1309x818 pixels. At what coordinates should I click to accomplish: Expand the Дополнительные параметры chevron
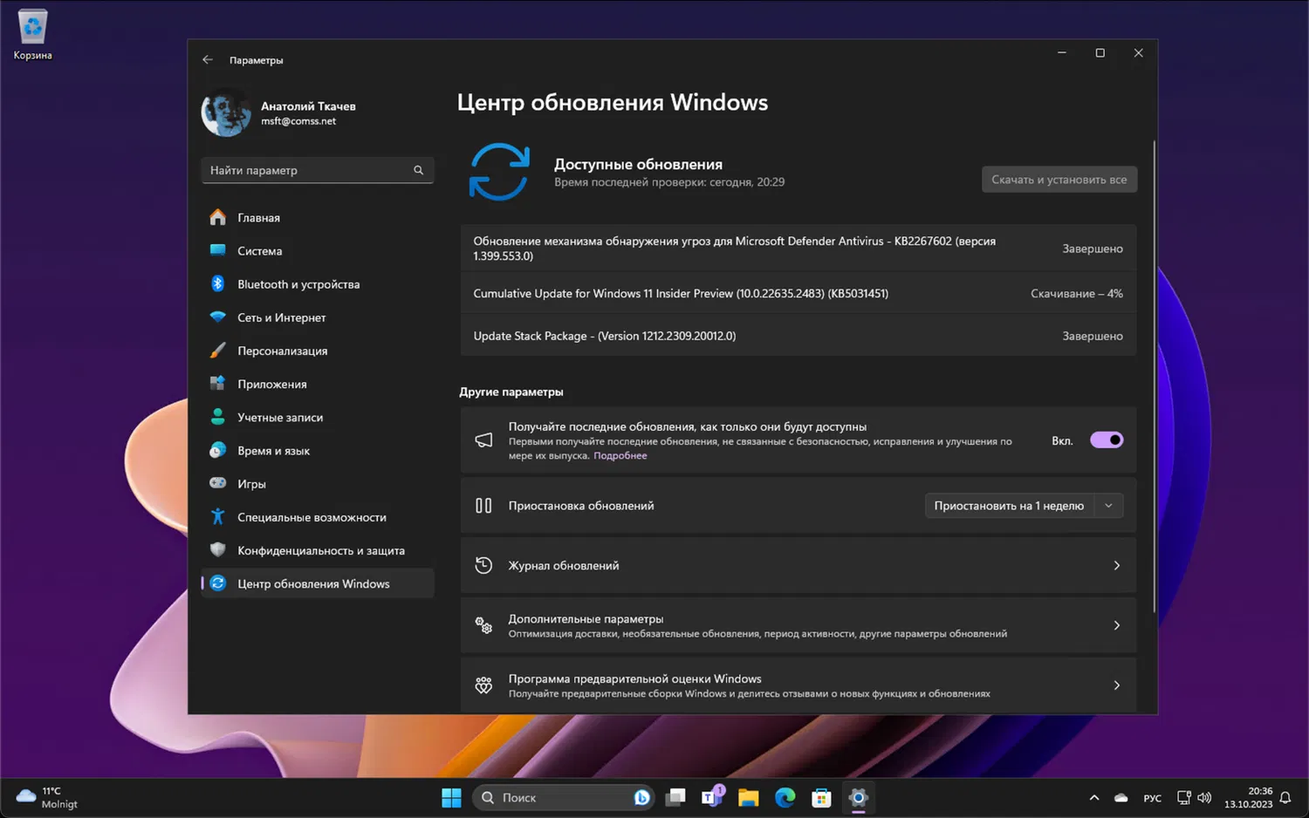[x=1117, y=625]
